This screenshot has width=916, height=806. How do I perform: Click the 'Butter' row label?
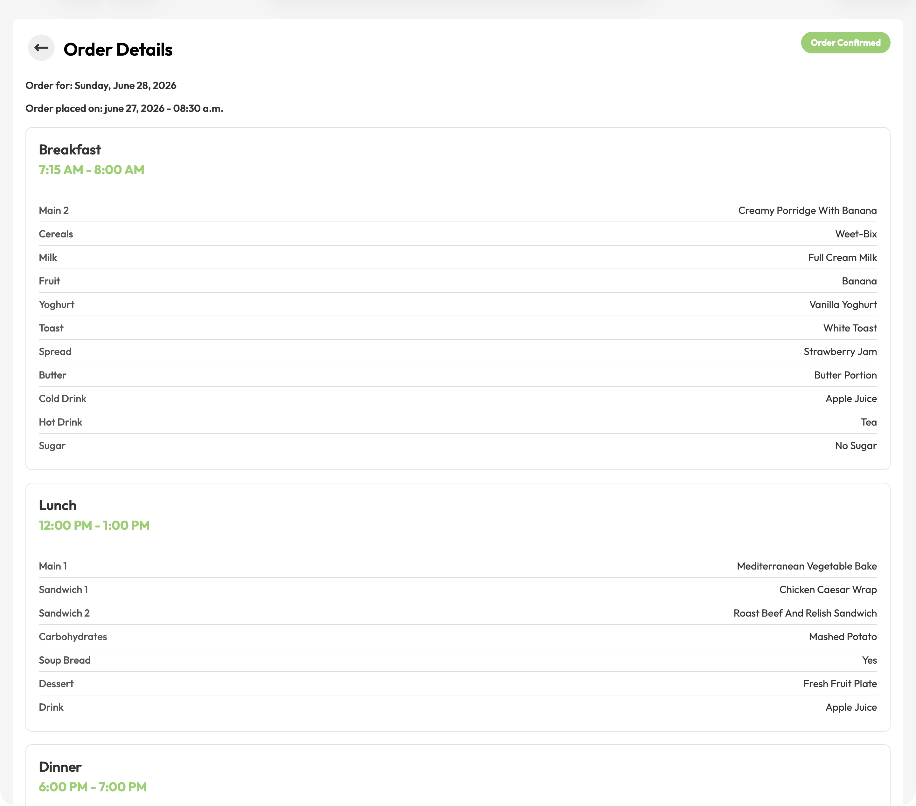[52, 375]
